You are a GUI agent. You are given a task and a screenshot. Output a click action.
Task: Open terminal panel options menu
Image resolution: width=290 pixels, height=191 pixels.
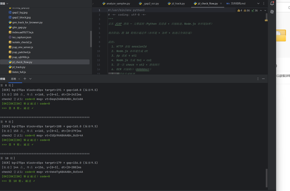point(258,79)
